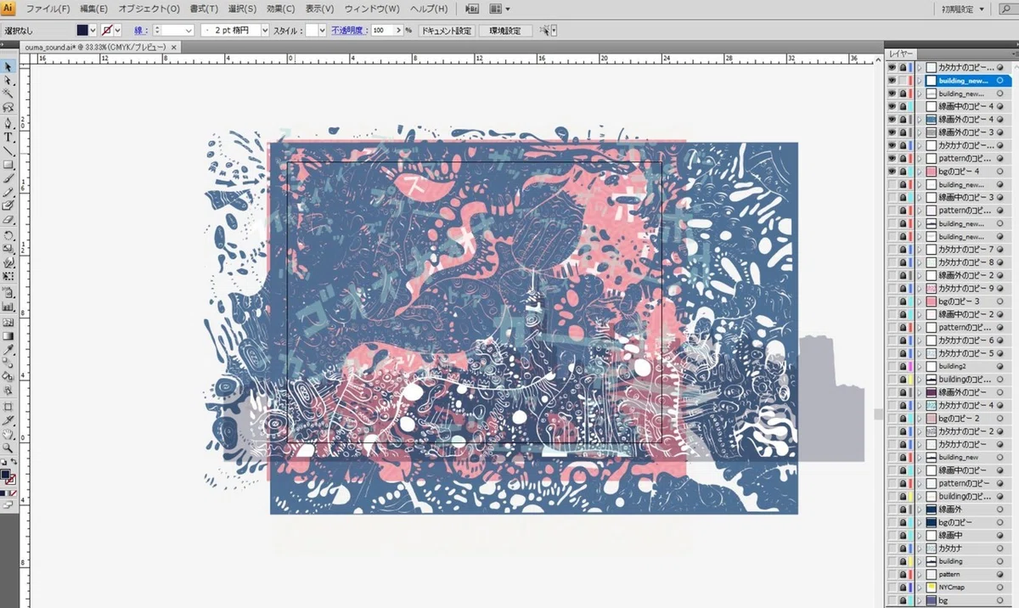1019x608 pixels.
Task: Click the ドキュメント設定 button
Action: coord(447,30)
